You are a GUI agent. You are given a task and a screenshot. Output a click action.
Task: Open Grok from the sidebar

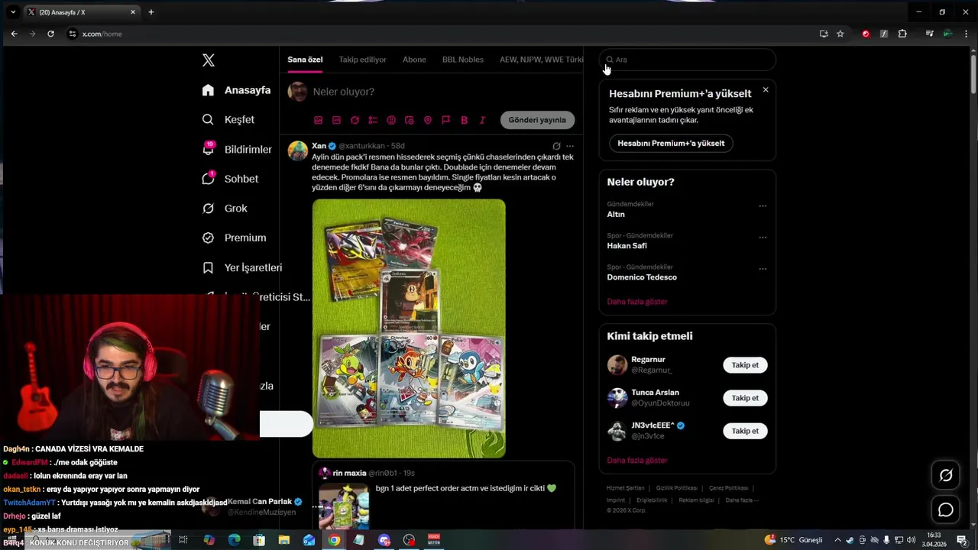click(224, 209)
